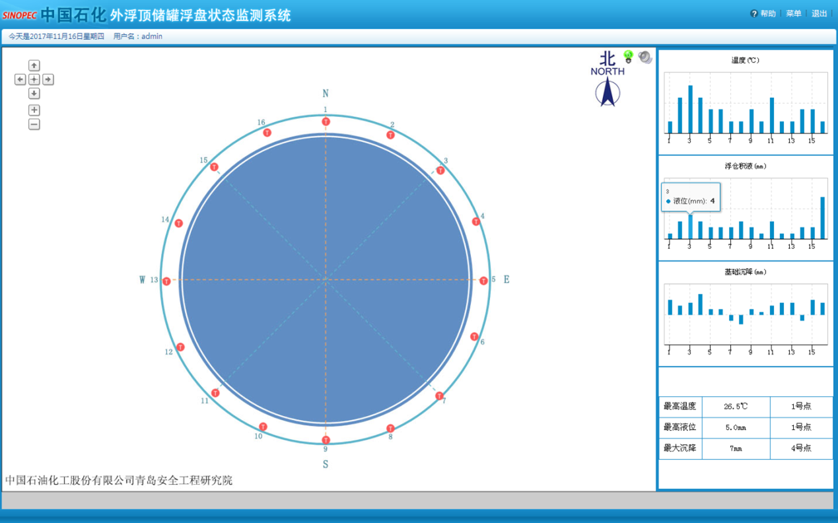Click 退出 to log out
The image size is (838, 523).
pos(819,14)
